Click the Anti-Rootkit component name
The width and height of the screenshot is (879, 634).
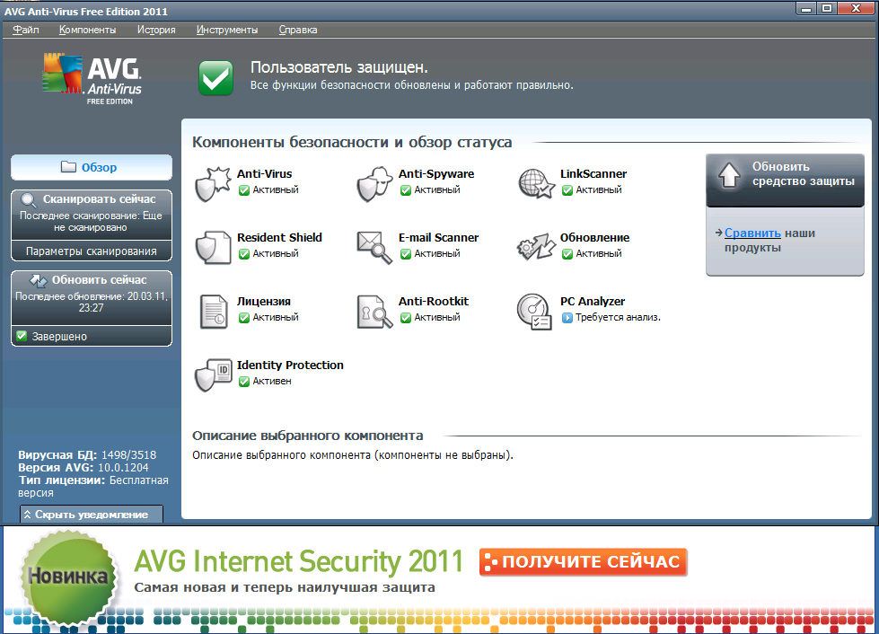tap(434, 301)
